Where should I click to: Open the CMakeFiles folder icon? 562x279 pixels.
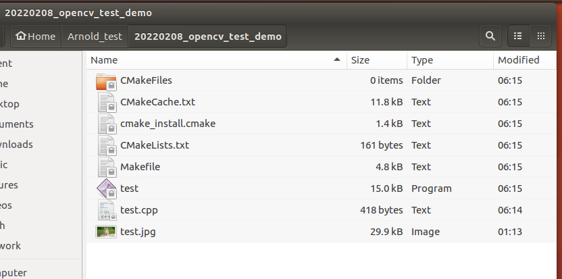click(106, 81)
